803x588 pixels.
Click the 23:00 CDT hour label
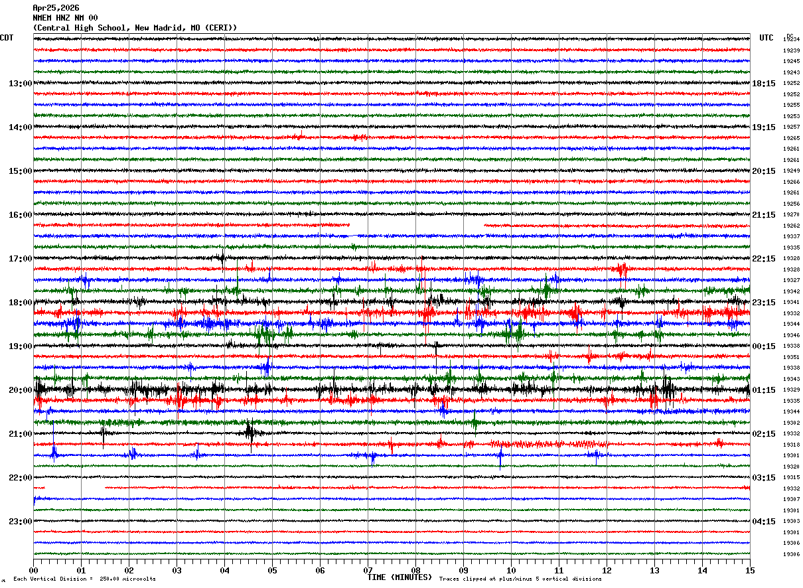pyautogui.click(x=20, y=522)
